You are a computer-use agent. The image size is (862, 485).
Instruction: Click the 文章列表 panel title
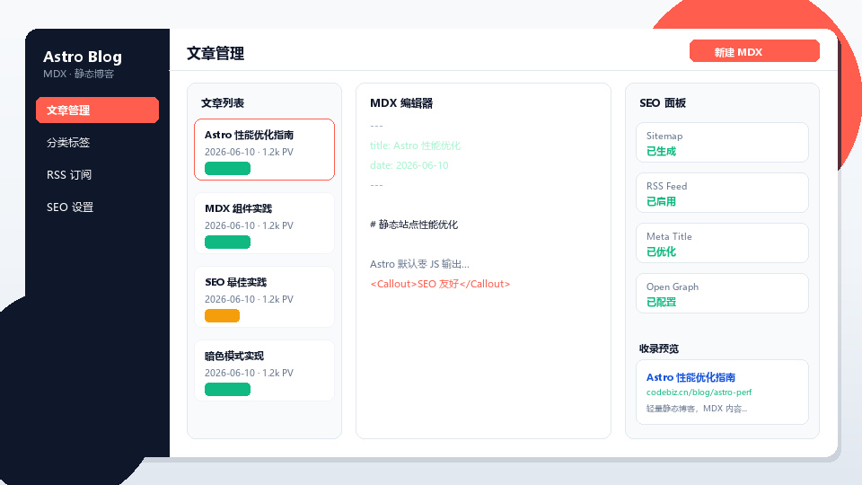pos(223,102)
